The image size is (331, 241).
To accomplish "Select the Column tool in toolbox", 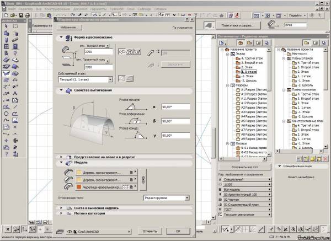I will click(x=6, y=40).
